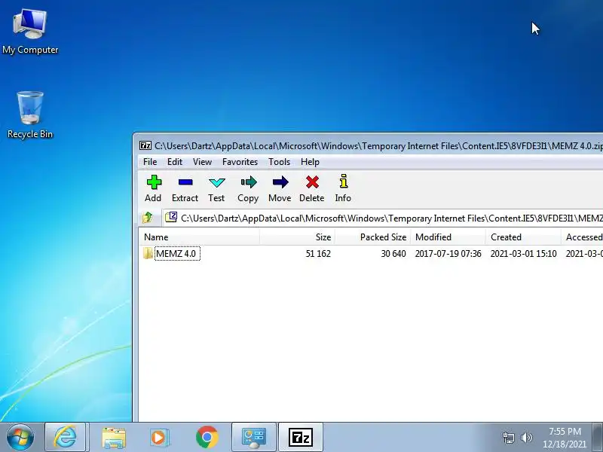The height and width of the screenshot is (452, 603).
Task: Sort by the Size column header
Action: coord(297,237)
